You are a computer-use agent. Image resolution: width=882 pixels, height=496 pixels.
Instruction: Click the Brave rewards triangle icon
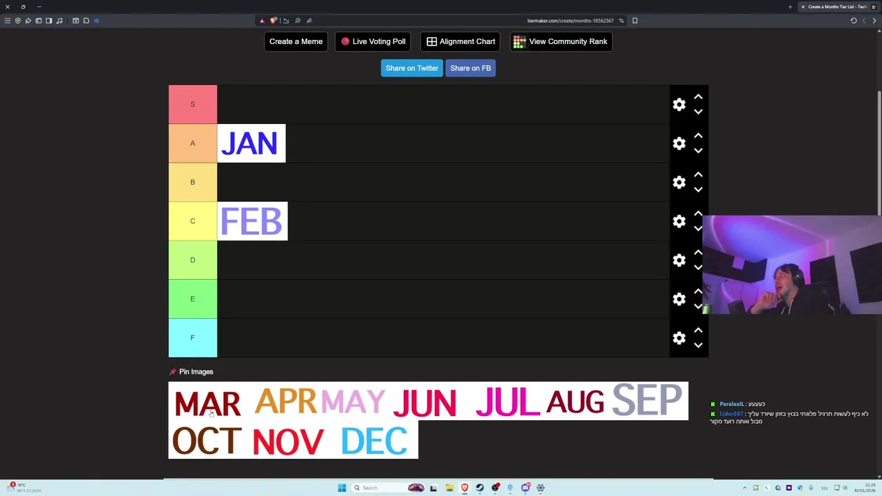(262, 21)
